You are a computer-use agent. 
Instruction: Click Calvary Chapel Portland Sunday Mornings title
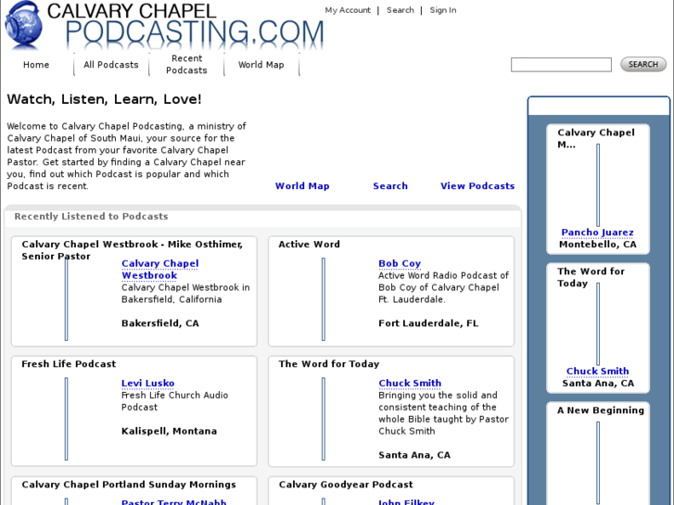tap(129, 485)
